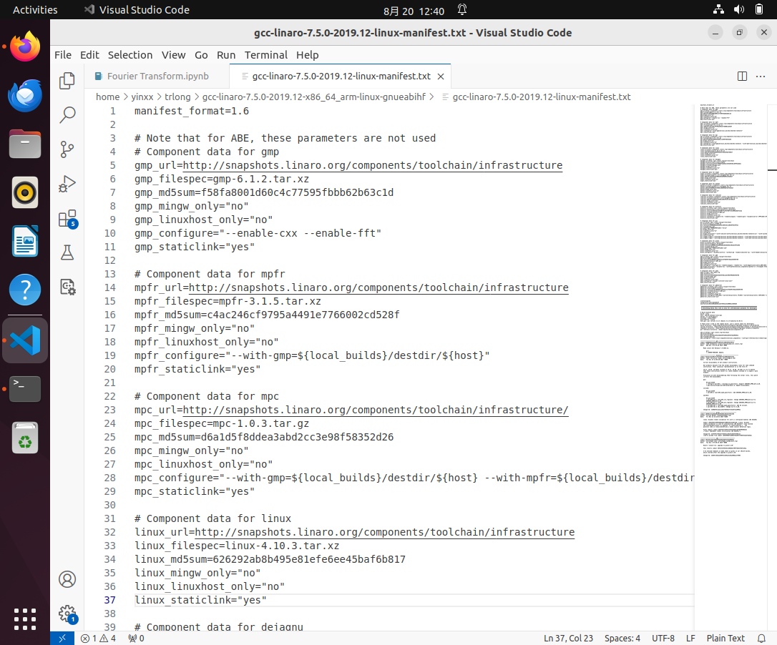Open the file-with-gear icon view in activity bar
The width and height of the screenshot is (777, 645).
click(x=67, y=287)
